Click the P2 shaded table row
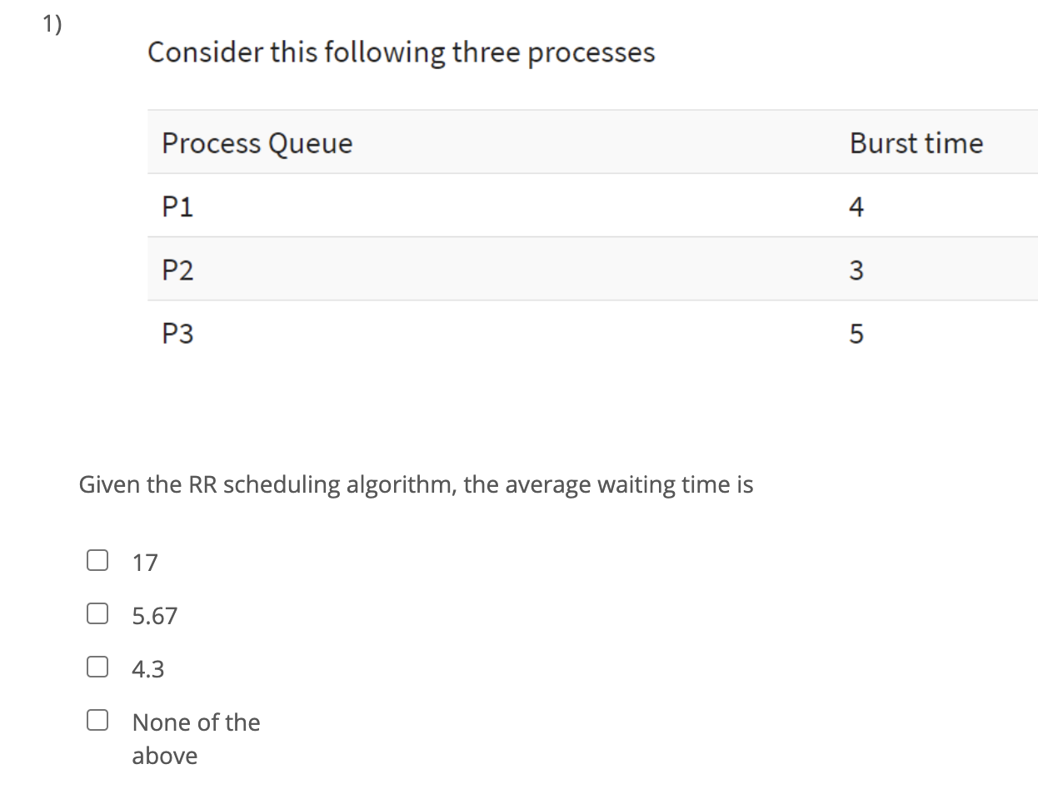Image resolution: width=1038 pixels, height=789 pixels. pyautogui.click(x=500, y=270)
